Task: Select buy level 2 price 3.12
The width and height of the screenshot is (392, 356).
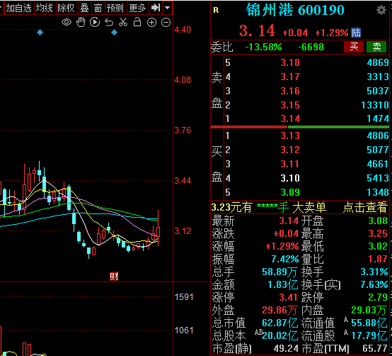Action: [290, 150]
